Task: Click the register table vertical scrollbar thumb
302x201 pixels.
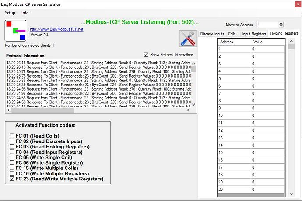Action: pyautogui.click(x=291, y=46)
